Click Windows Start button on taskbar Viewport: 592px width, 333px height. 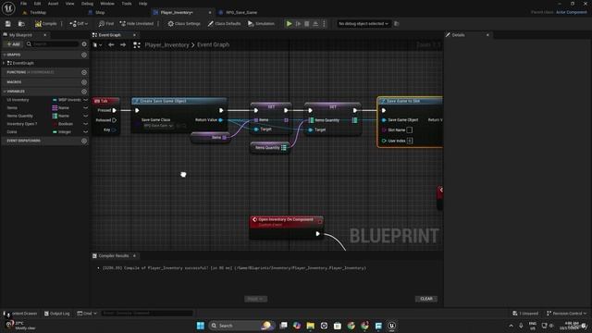201,326
